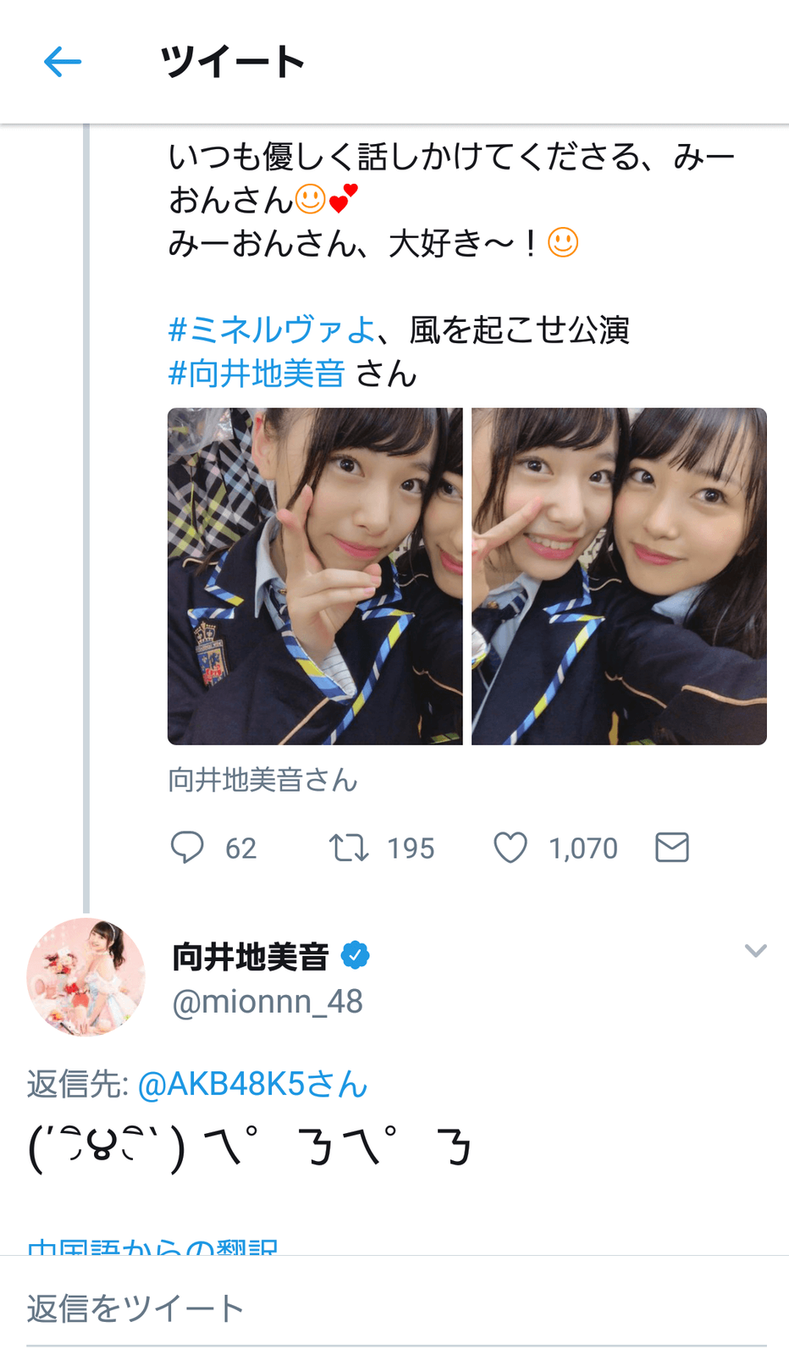This screenshot has height=1355, width=789.
Task: Click the 195 retweet count
Action: [411, 848]
